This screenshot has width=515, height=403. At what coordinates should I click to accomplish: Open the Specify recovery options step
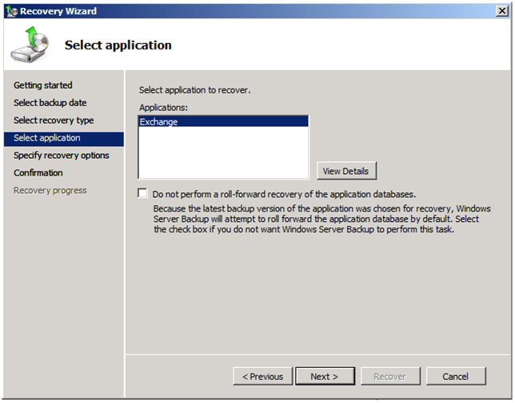(61, 156)
